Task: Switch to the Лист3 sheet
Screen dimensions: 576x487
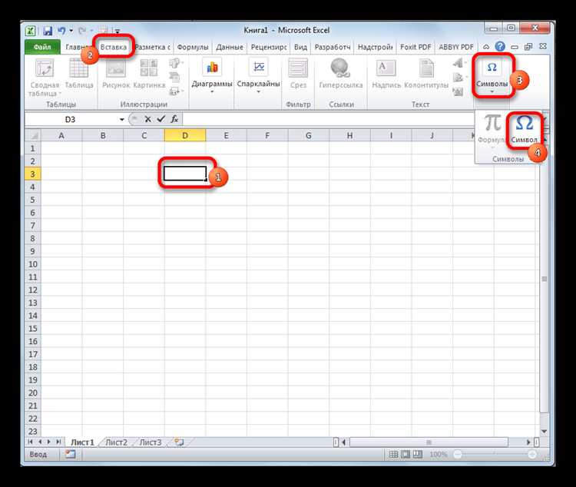Action: point(151,442)
